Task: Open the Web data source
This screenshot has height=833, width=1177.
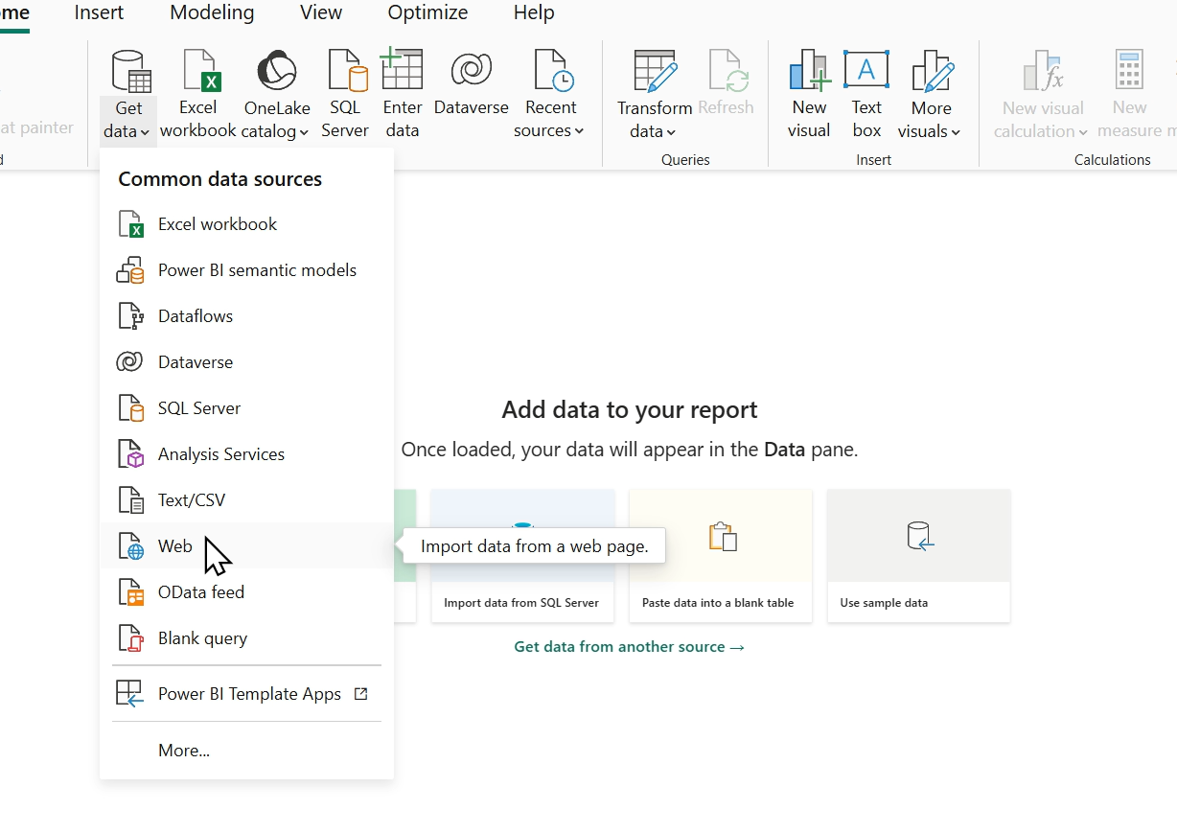Action: pos(174,545)
